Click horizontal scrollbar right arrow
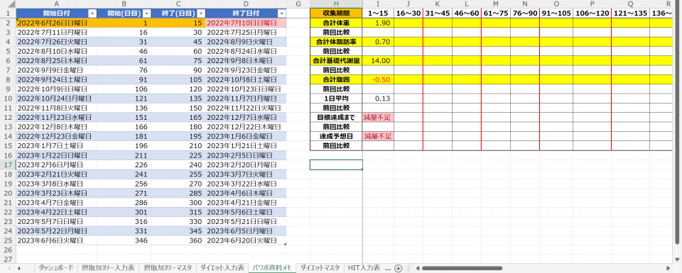 click(x=669, y=268)
